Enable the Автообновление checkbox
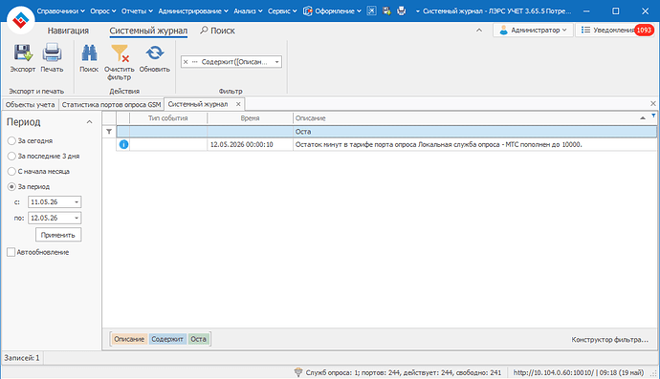660x379 pixels. tap(11, 252)
